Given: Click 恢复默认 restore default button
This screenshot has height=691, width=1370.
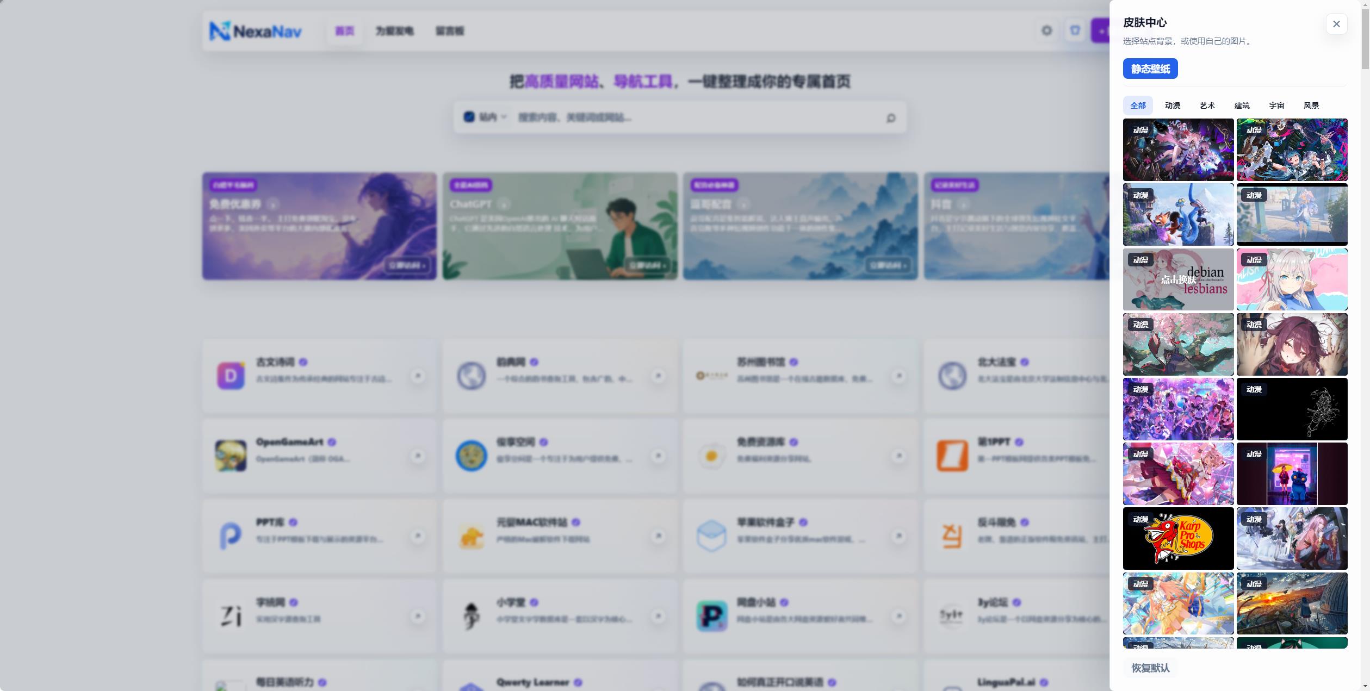Looking at the screenshot, I should [x=1150, y=668].
